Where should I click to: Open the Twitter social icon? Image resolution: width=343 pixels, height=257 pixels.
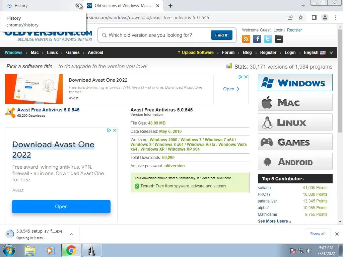[268, 39]
